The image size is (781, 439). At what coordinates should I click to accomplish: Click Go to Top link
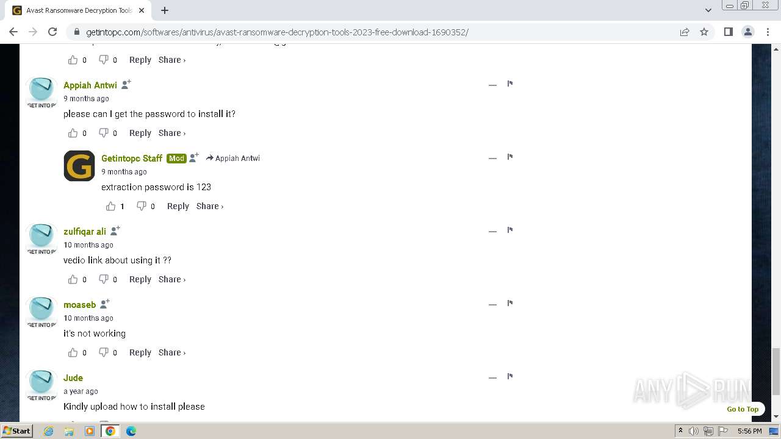click(x=743, y=409)
